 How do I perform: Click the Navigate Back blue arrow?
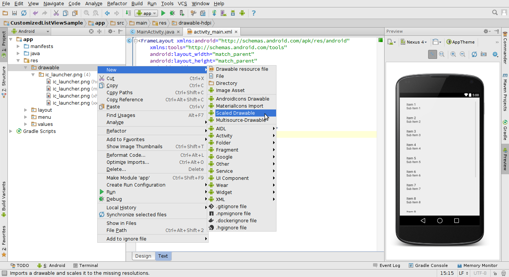tap(107, 13)
